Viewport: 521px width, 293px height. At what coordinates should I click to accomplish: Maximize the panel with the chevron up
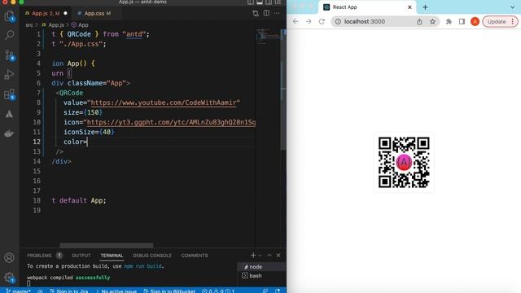tap(269, 255)
